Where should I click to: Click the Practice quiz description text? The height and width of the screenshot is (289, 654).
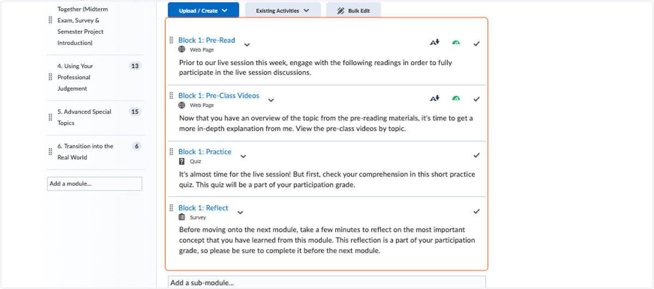tap(327, 179)
